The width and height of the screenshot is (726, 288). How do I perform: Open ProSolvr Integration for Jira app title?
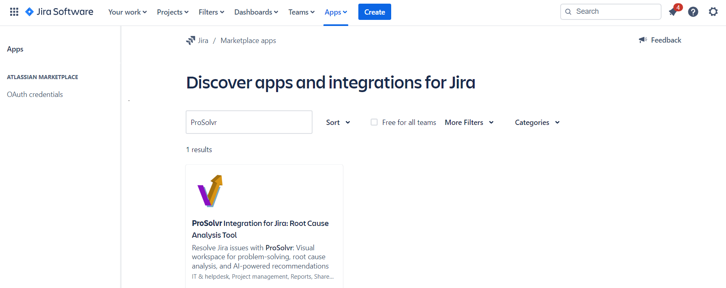point(260,229)
